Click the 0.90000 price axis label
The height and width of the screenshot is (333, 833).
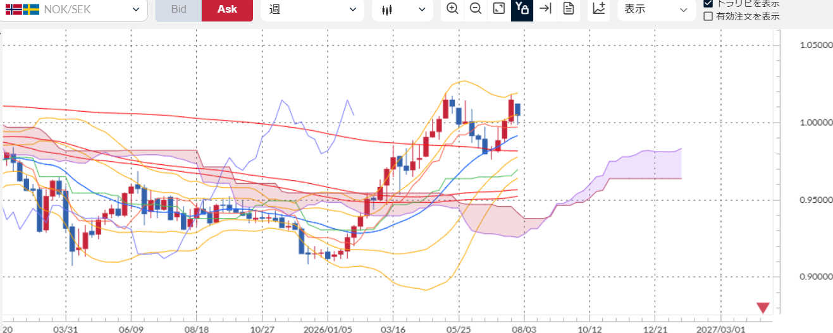[815, 277]
